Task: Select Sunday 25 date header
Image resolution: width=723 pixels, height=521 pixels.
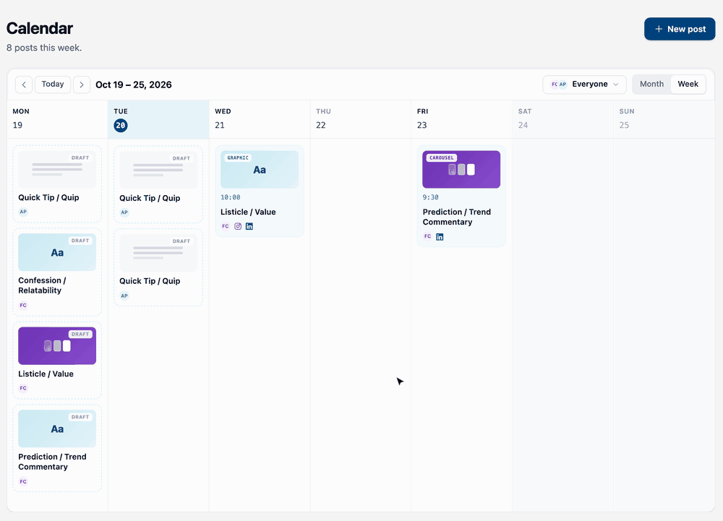Action: coord(664,119)
